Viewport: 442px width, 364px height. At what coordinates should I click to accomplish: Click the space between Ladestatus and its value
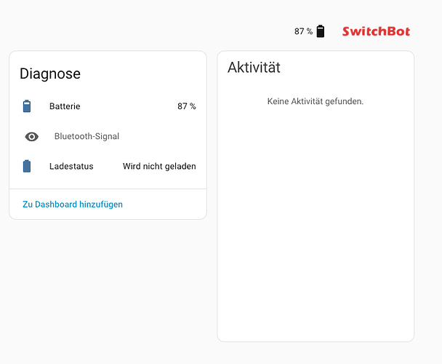[108, 166]
